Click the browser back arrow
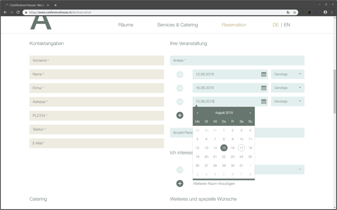Screen dimensions: 337x210 pos(5,12)
